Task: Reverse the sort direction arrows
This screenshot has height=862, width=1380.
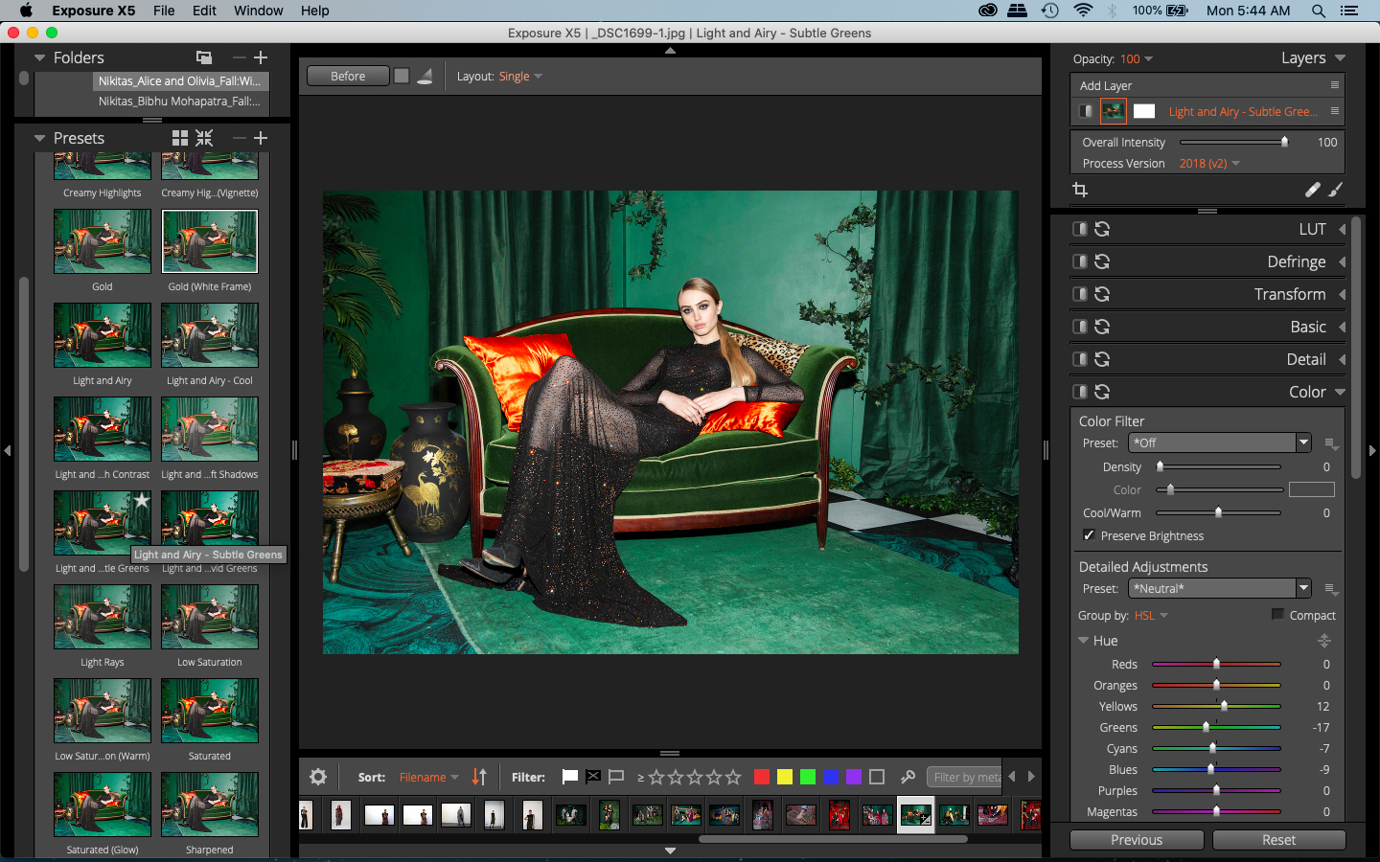Action: coord(479,777)
